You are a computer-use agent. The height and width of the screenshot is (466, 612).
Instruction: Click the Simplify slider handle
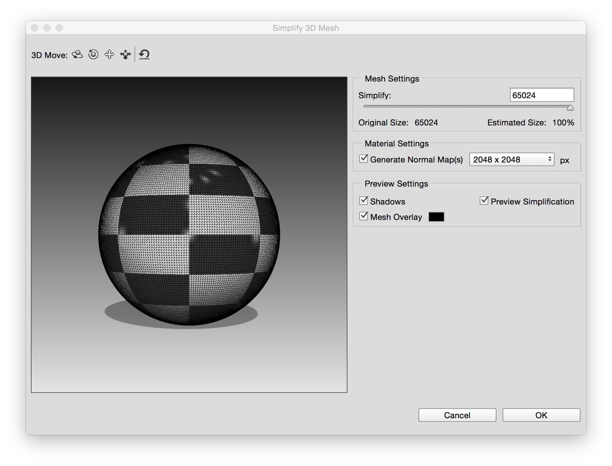point(570,107)
